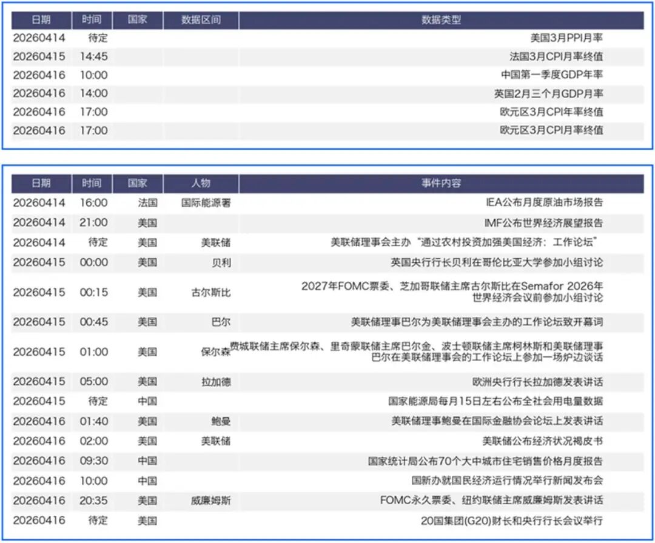Select the 美国3月PPI月率 entry
This screenshot has height=543, width=655.
(x=566, y=38)
